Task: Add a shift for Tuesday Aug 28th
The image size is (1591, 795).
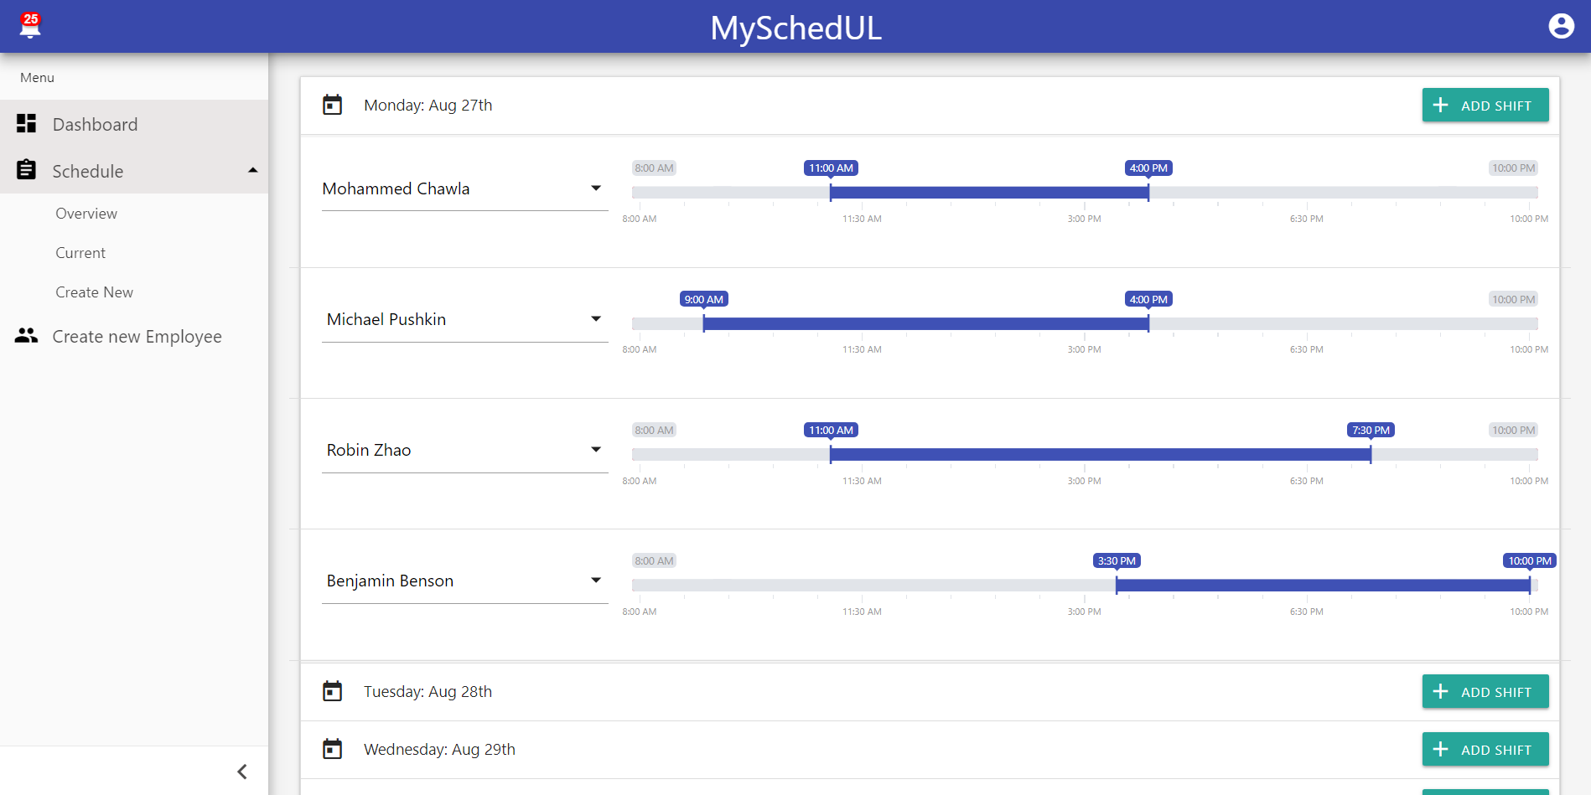Action: tap(1485, 692)
